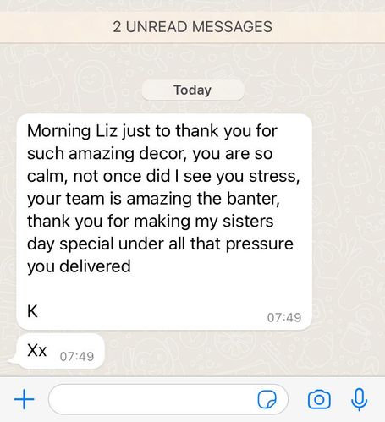Tap the Today date pill
This screenshot has width=385, height=422.
(193, 90)
